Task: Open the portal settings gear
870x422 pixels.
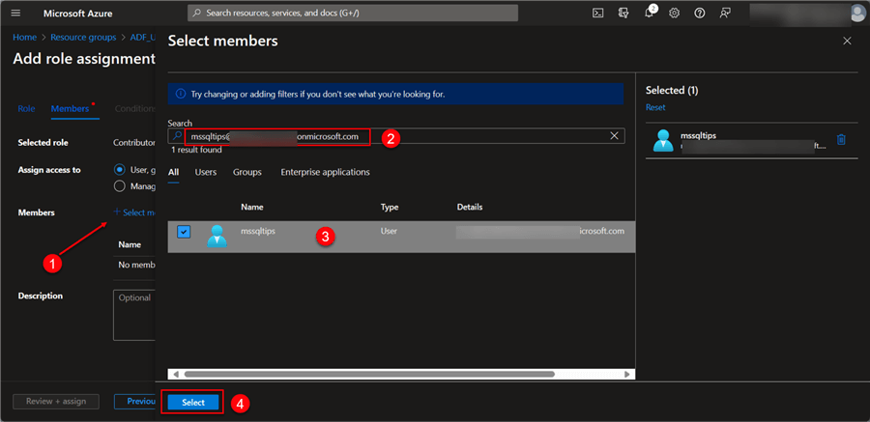Action: pos(675,14)
